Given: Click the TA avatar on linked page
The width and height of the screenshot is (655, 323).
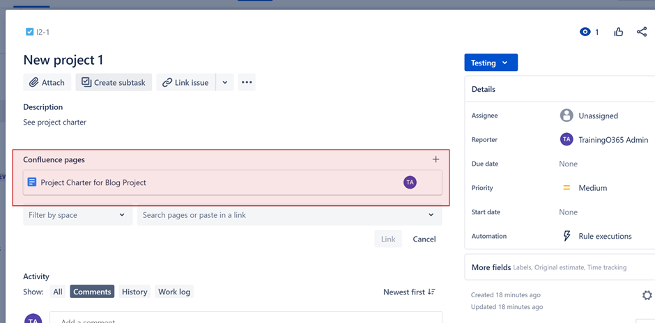Looking at the screenshot, I should 410,182.
